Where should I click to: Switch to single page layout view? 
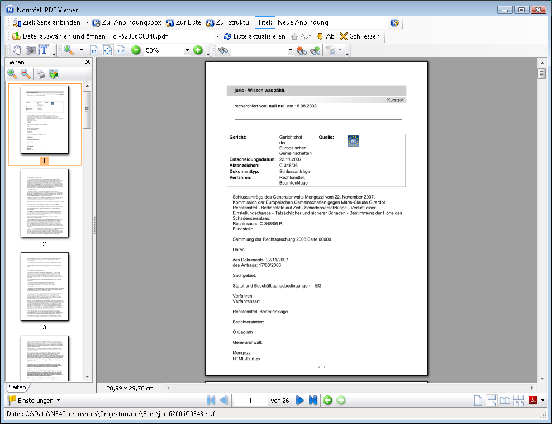(x=478, y=401)
